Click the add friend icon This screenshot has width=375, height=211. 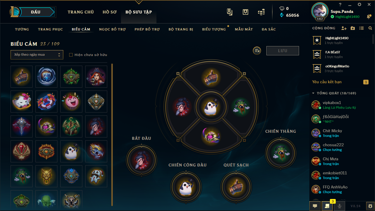point(344,28)
